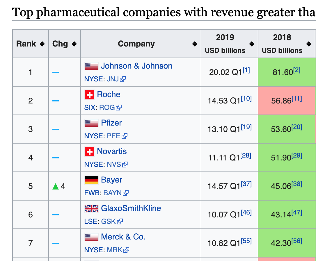316x261 pixels.
Task: Click the Swiss flag beside Novartis
Action: click(89, 152)
